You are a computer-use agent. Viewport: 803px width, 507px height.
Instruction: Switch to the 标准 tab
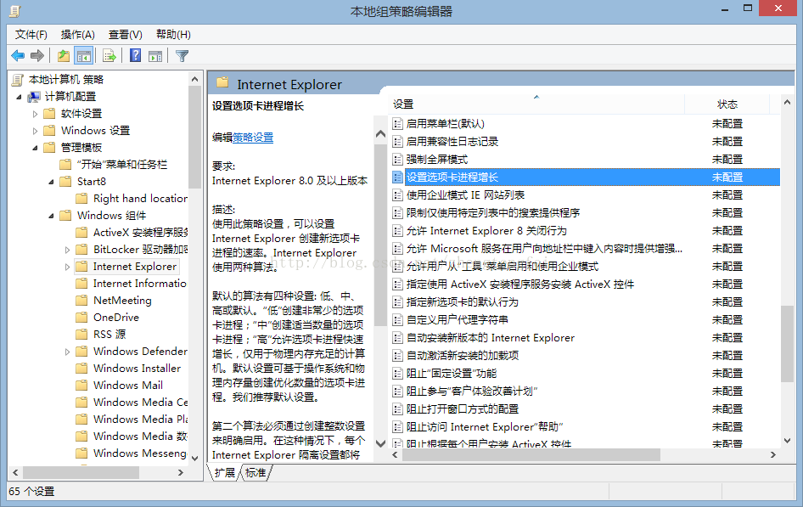[x=255, y=472]
